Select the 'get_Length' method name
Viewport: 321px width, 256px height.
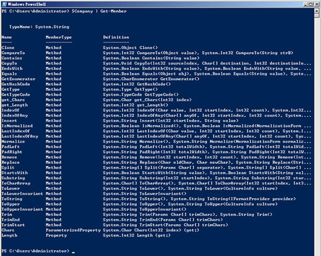pyautogui.click(x=15, y=105)
